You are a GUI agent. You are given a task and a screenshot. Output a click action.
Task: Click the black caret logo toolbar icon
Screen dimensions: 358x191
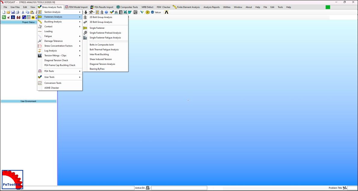click(166, 12)
